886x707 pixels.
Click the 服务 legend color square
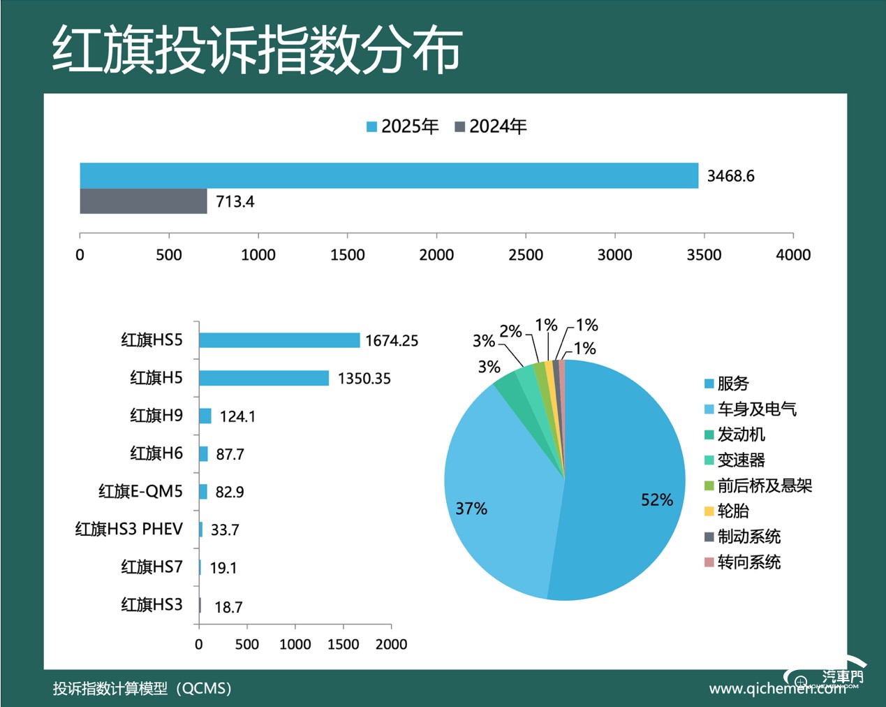point(709,384)
